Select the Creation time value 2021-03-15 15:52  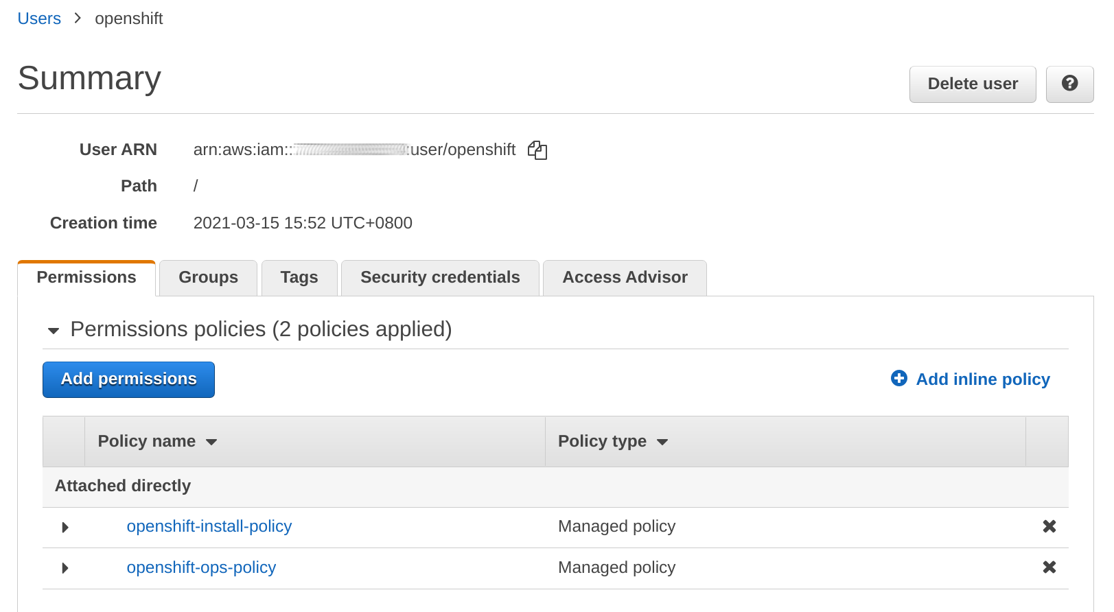click(303, 223)
